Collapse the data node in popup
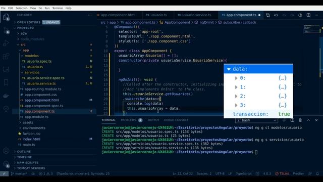 click(229, 69)
